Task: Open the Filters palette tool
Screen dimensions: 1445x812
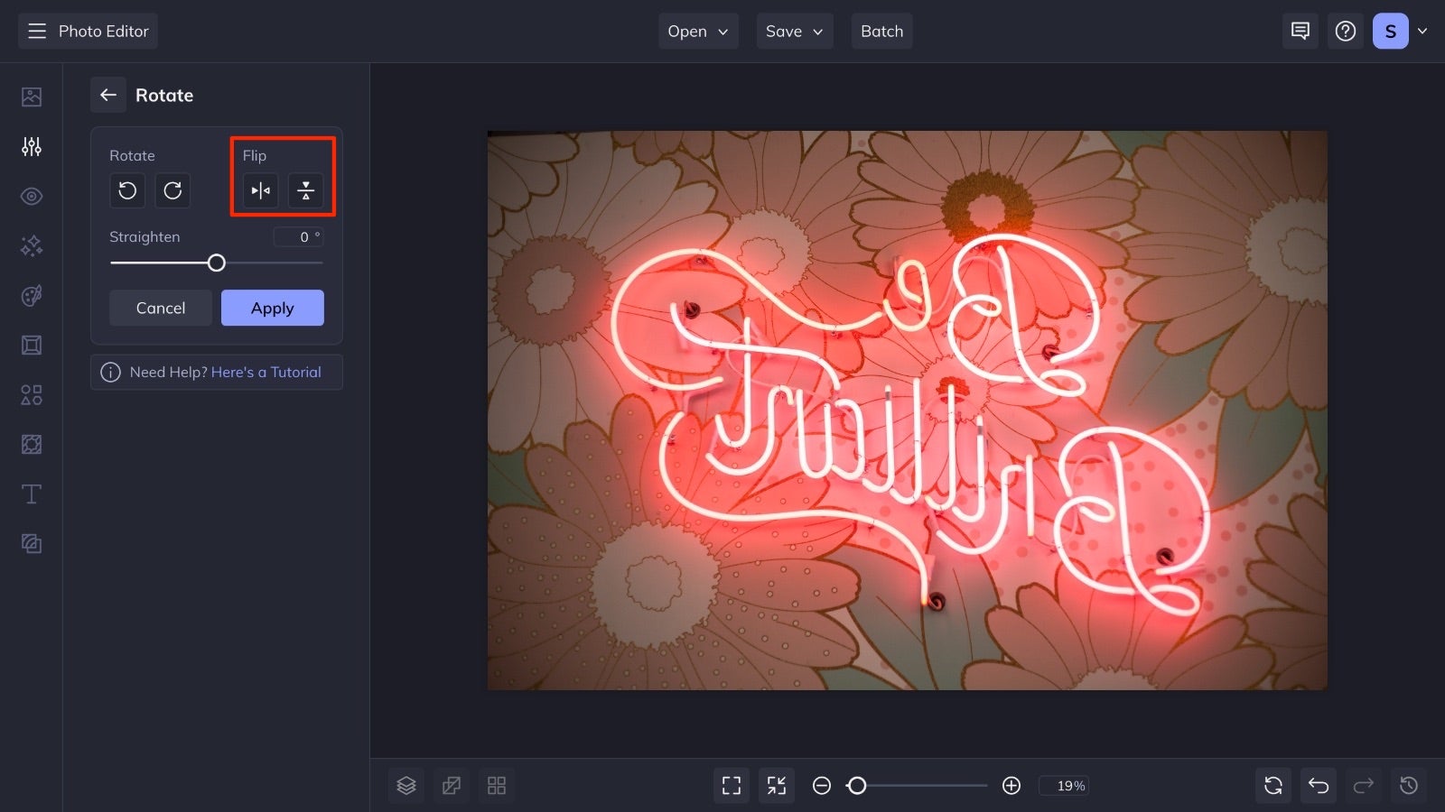Action: tap(31, 295)
